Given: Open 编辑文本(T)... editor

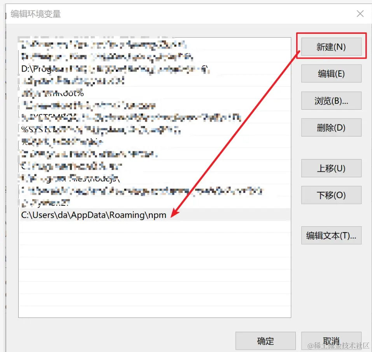Looking at the screenshot, I should (x=331, y=235).
